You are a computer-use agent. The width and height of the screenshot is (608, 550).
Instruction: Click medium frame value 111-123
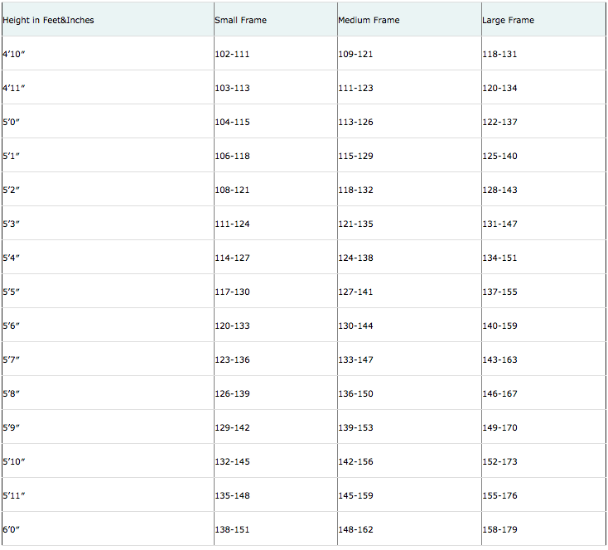click(x=355, y=88)
